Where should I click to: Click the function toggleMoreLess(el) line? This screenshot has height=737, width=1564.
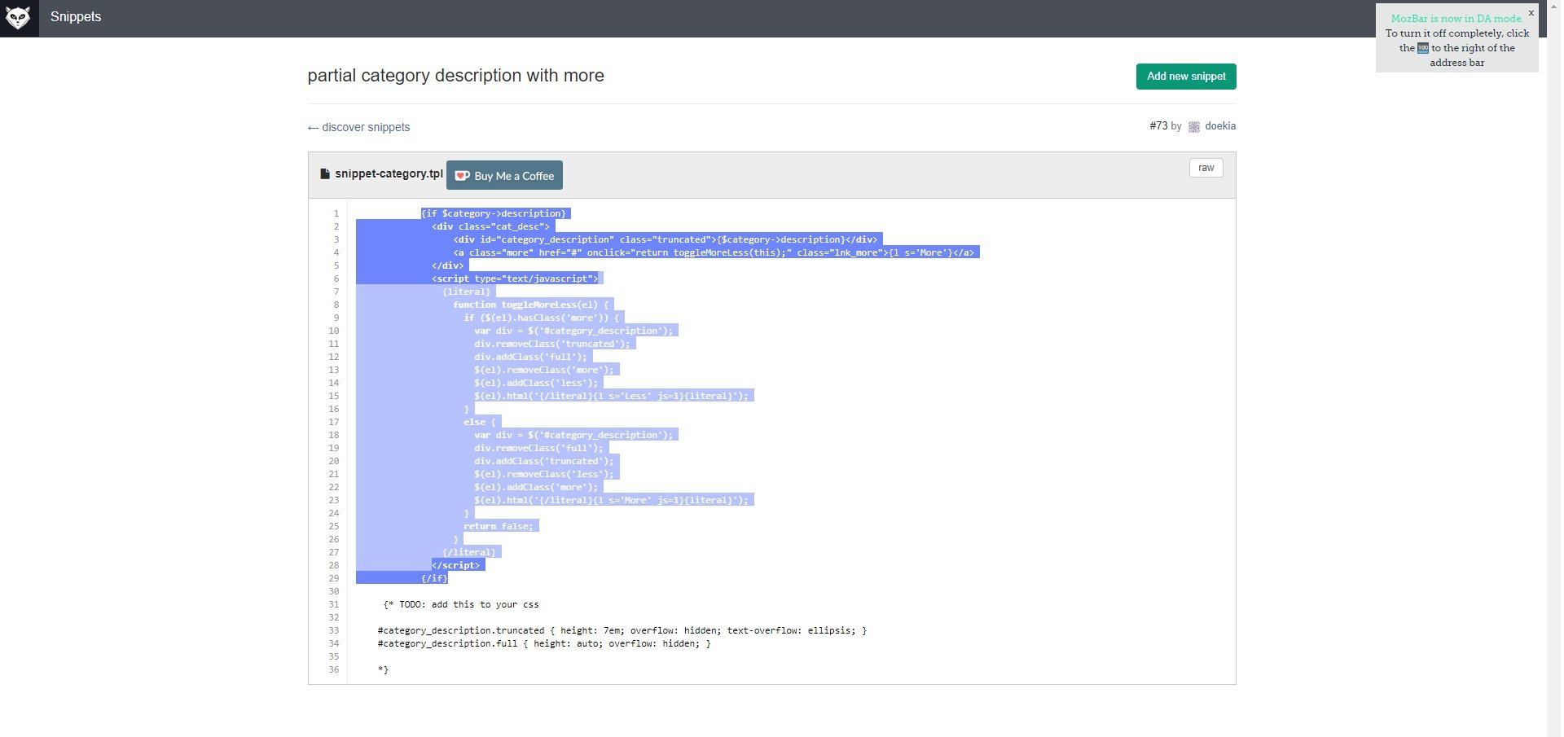[531, 305]
